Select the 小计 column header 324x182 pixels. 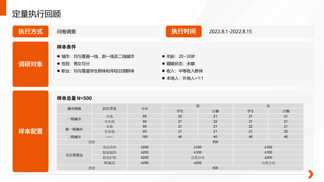145,109
